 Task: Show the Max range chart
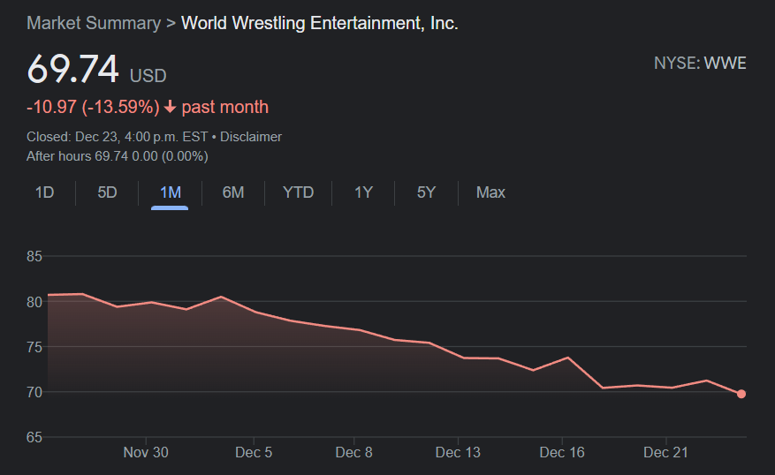490,192
